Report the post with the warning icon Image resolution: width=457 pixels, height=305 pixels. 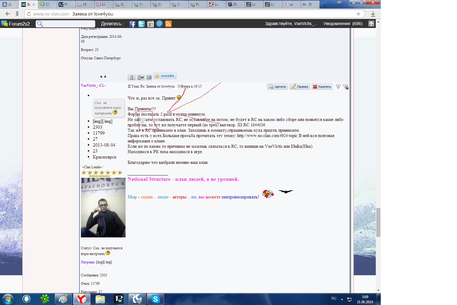coord(338,86)
